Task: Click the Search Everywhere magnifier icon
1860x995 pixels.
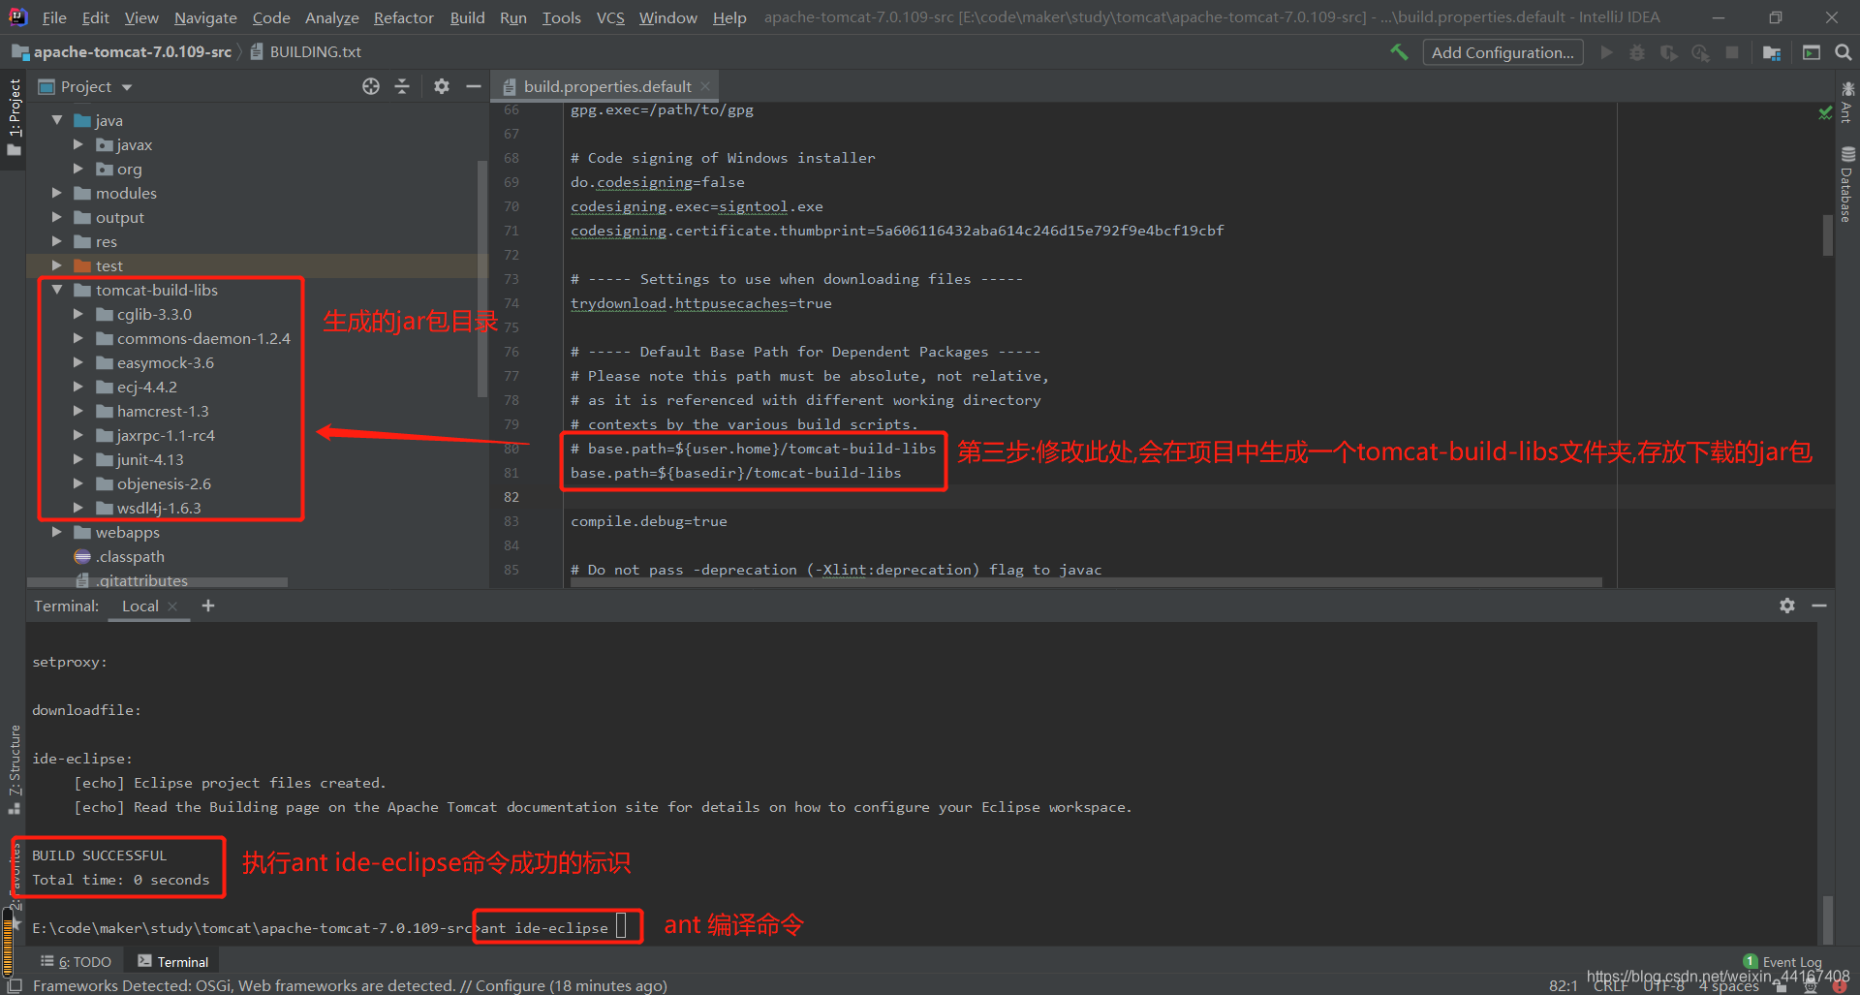Action: click(x=1844, y=52)
